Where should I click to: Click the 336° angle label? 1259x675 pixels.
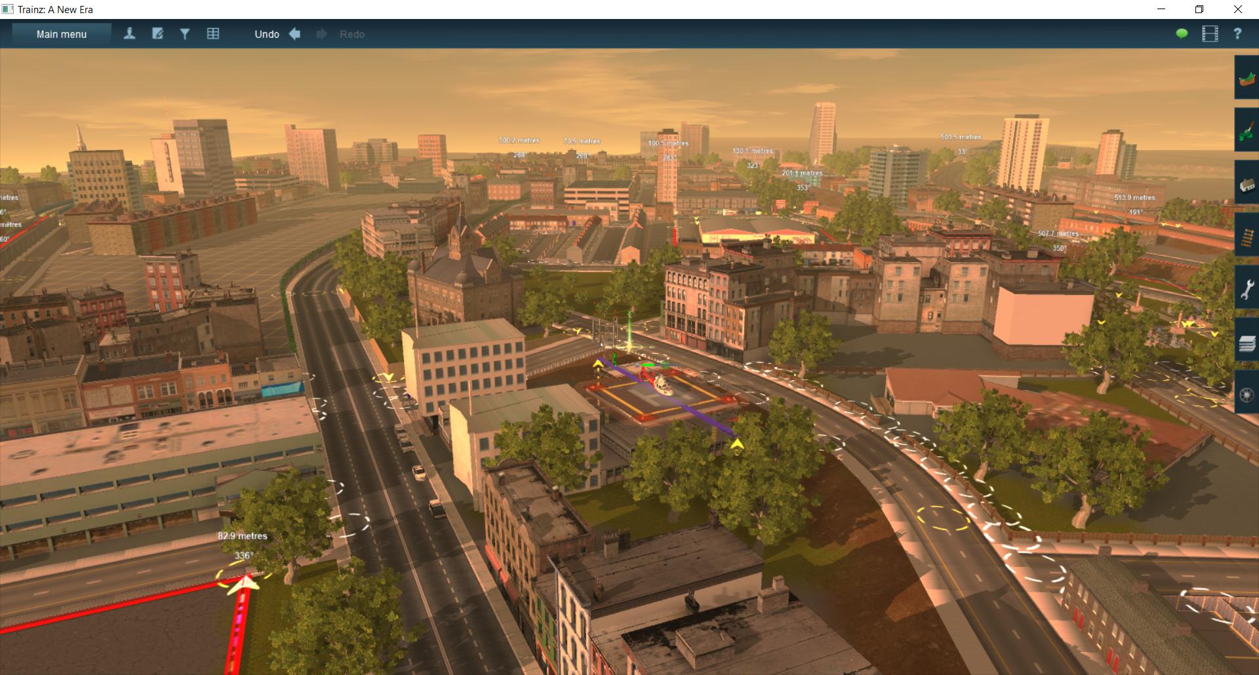244,555
